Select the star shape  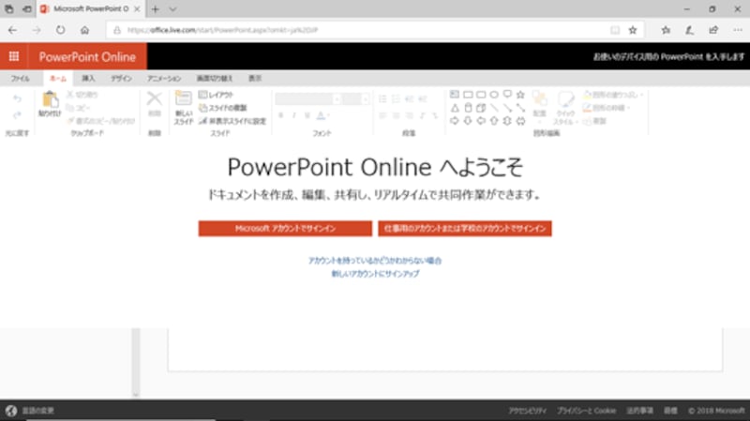[x=520, y=95]
